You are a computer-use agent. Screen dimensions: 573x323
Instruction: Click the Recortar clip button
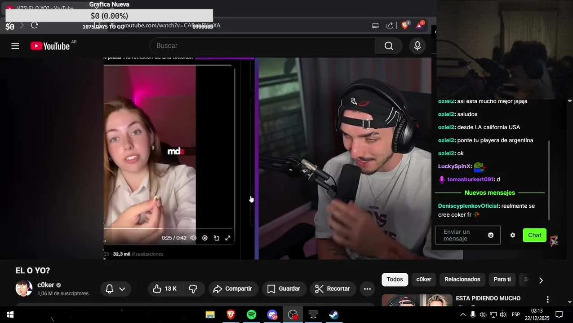(333, 289)
